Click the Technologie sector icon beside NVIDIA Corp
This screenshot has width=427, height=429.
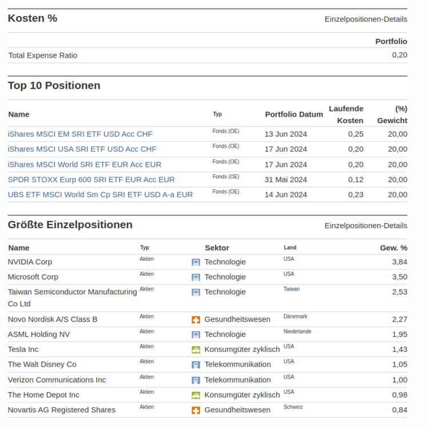click(195, 263)
